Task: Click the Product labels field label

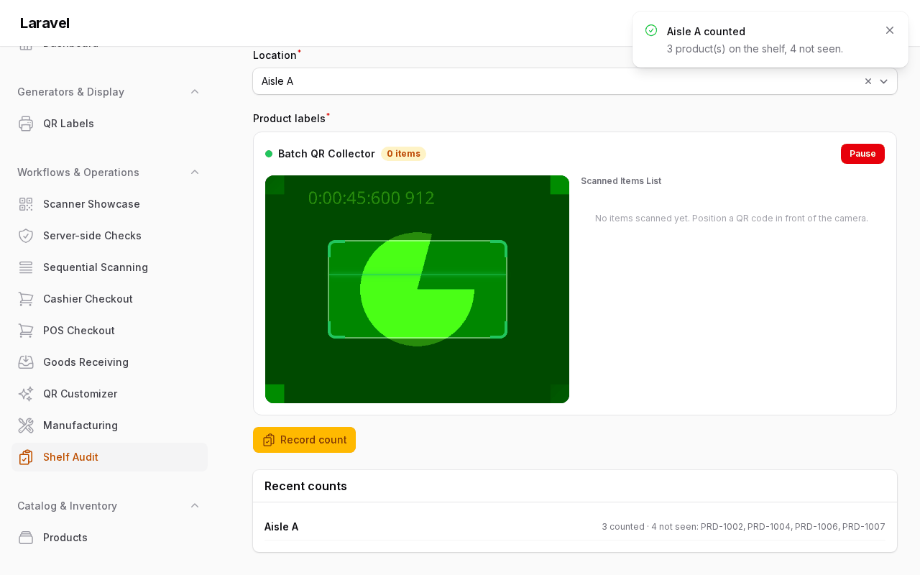Action: click(290, 119)
